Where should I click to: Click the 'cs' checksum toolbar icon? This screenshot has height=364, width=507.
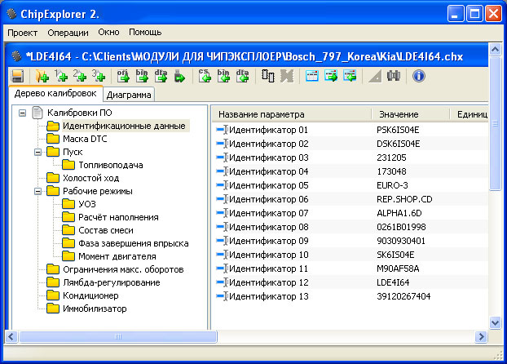pos(204,76)
